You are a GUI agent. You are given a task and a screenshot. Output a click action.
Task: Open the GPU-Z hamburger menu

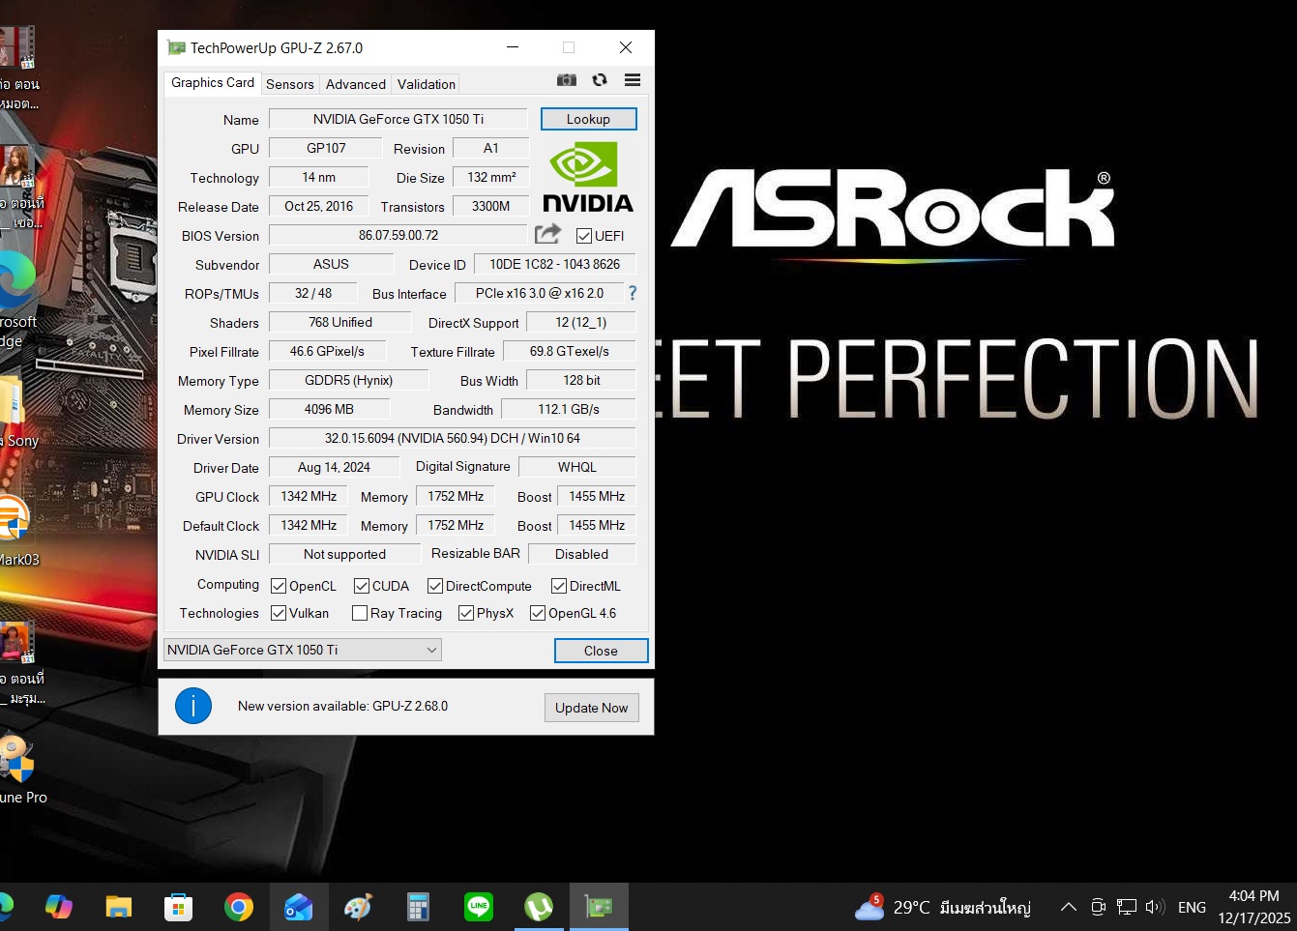(x=633, y=80)
